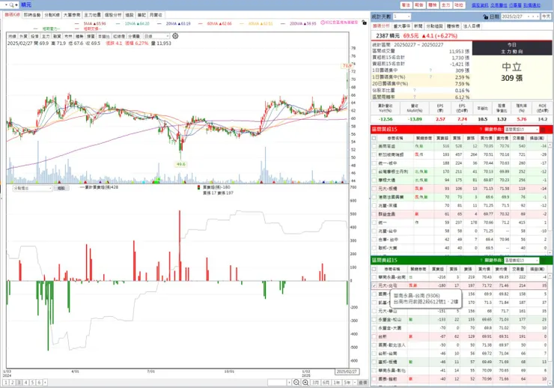Uncheck the 元大-北屯 row checkbox

tap(374, 285)
